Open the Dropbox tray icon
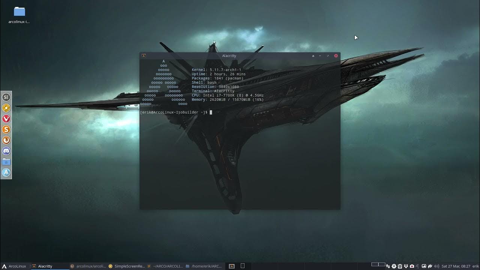The height and width of the screenshot is (270, 480). tap(406, 266)
